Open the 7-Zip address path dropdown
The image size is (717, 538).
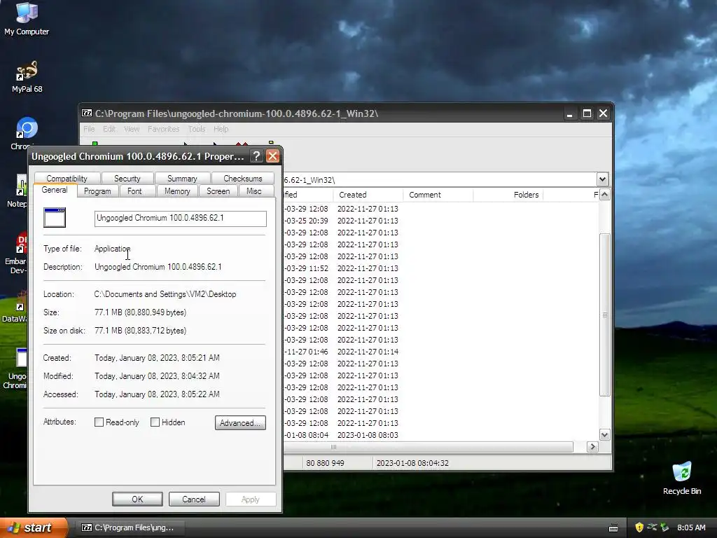tap(602, 179)
